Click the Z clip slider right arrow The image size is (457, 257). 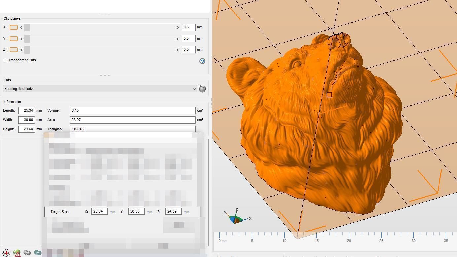point(178,50)
